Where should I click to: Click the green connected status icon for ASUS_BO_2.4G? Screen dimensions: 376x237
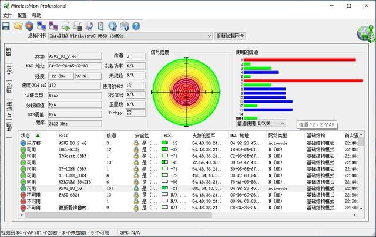click(23, 143)
